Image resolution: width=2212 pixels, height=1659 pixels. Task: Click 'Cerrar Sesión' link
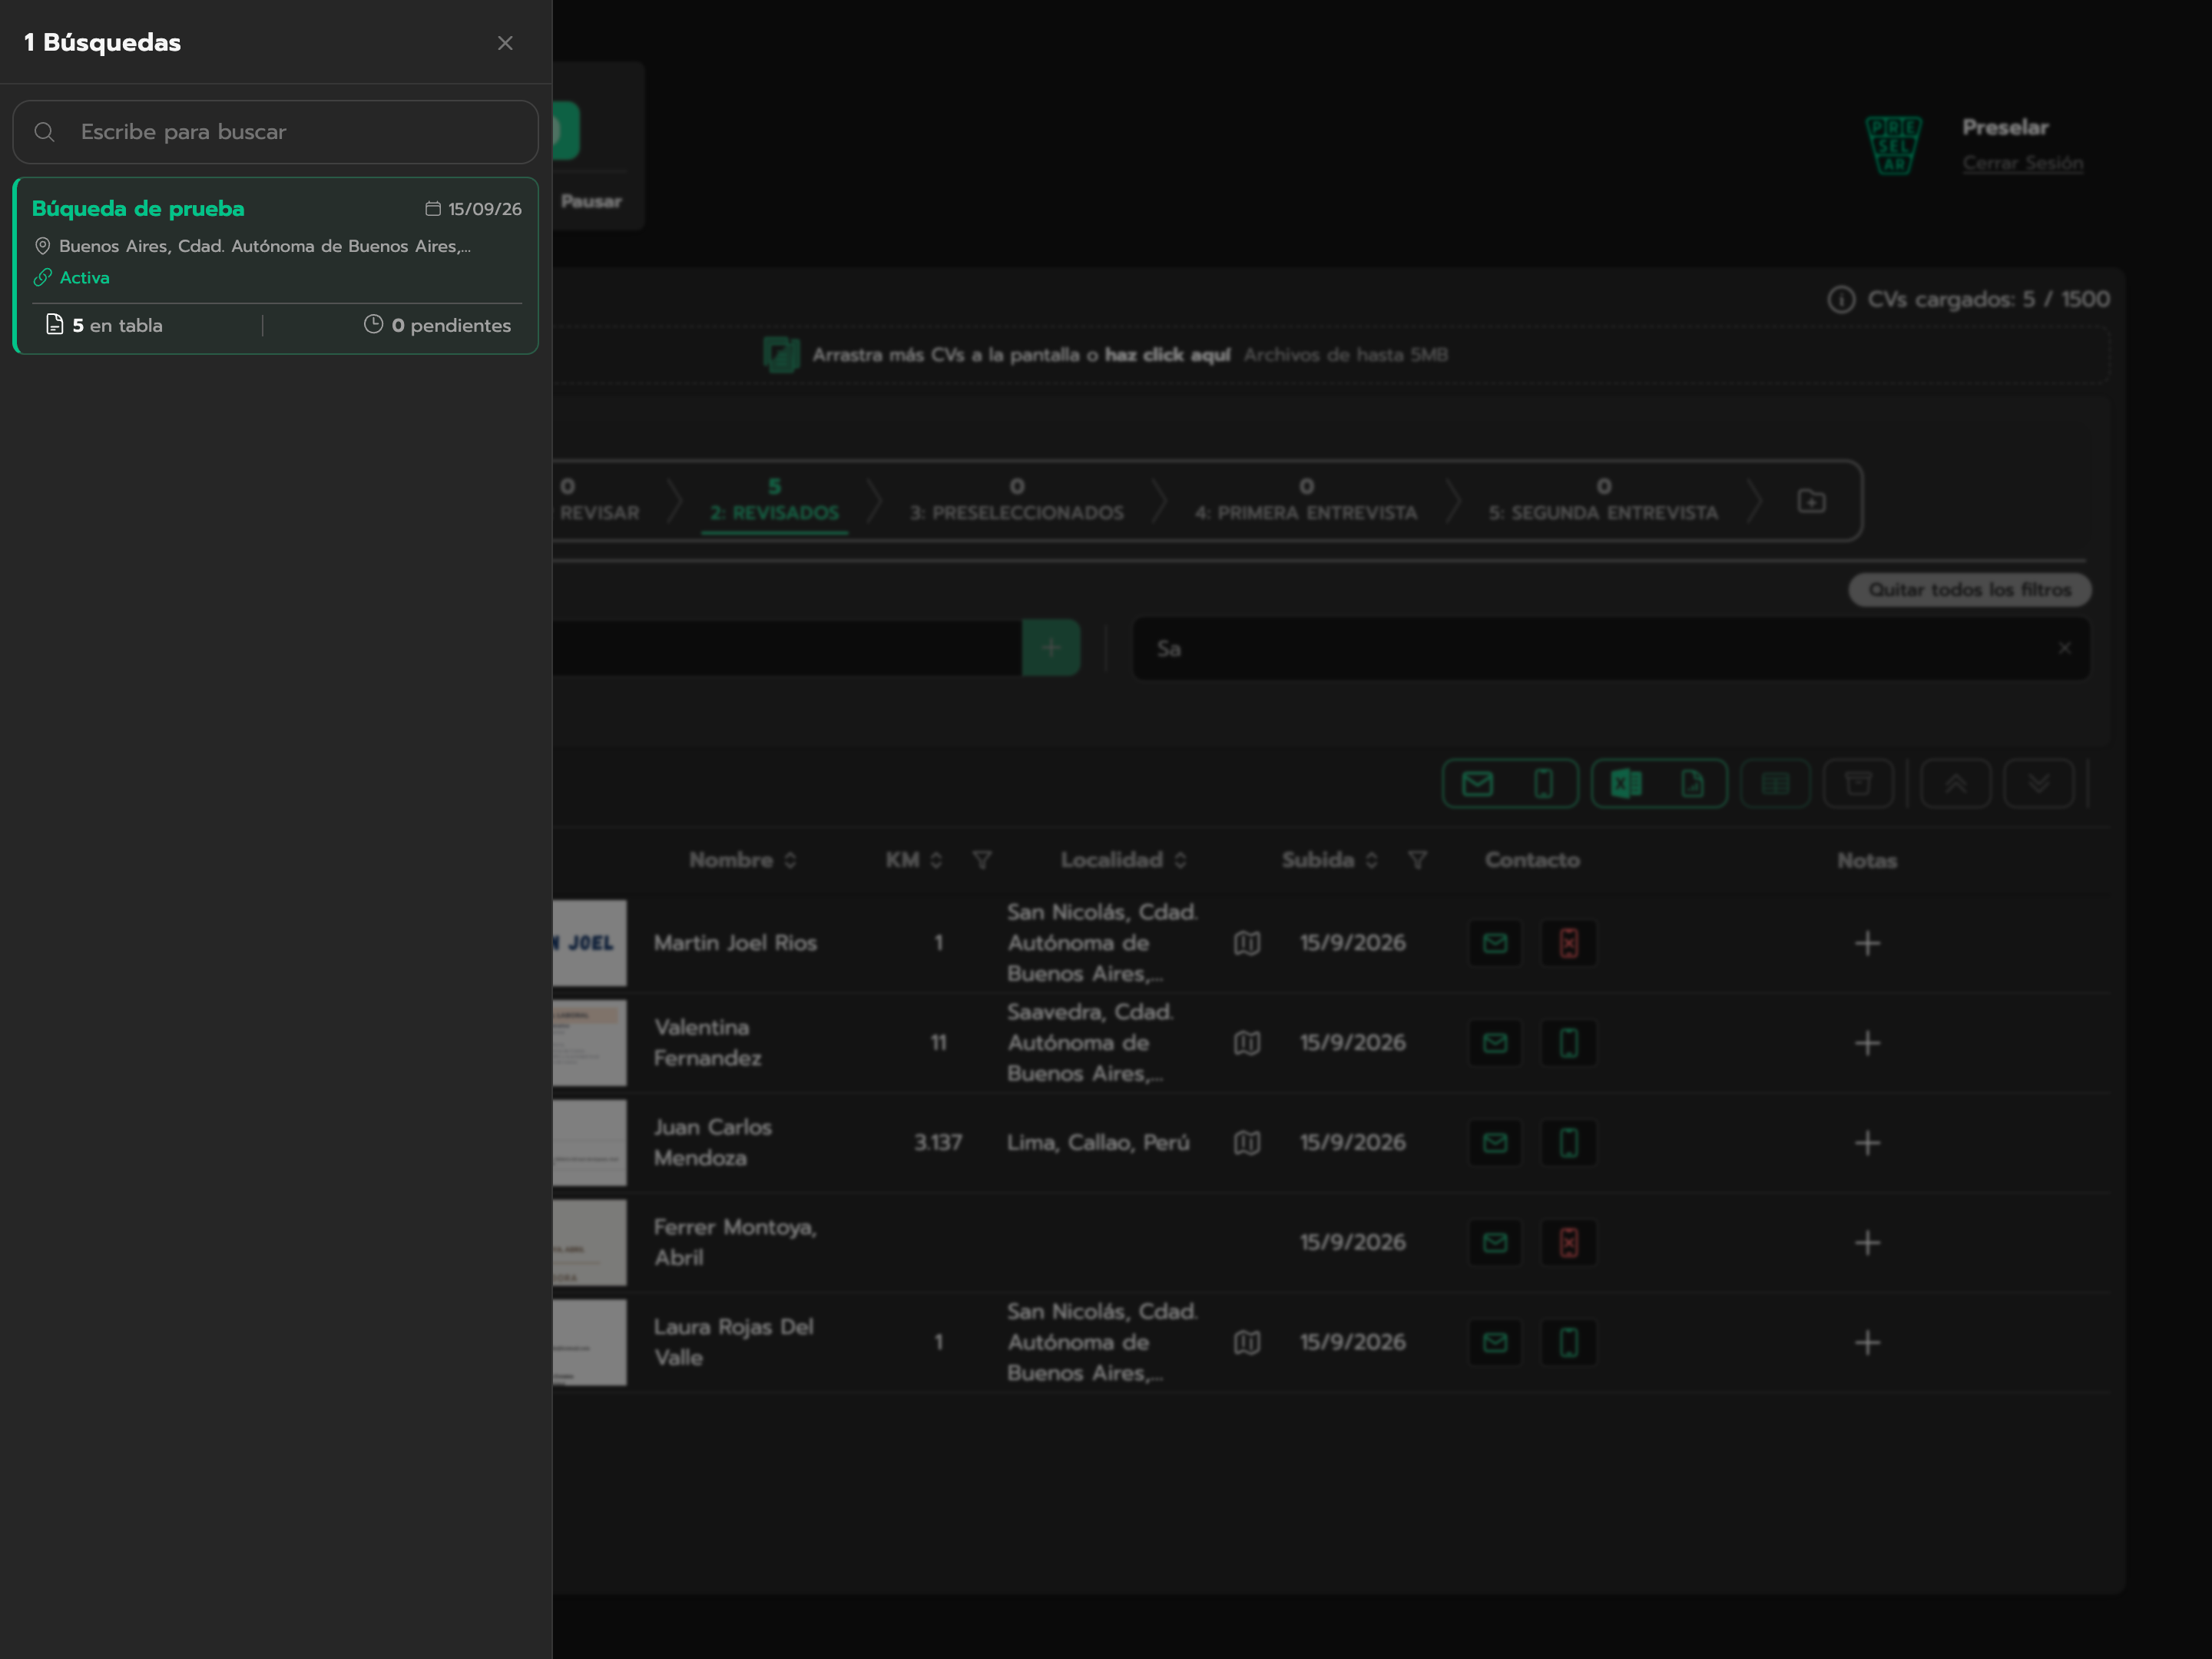[2022, 163]
